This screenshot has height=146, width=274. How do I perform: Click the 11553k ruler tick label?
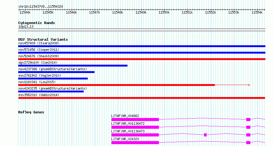(234, 12)
